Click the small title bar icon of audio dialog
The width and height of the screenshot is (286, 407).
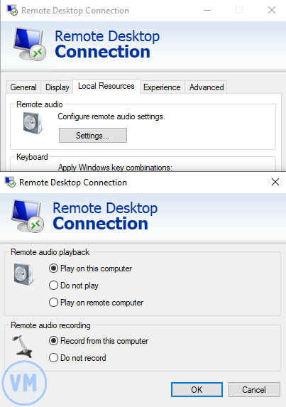(10, 183)
